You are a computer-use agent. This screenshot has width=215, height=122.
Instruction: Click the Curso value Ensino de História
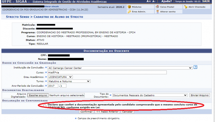[77, 36]
